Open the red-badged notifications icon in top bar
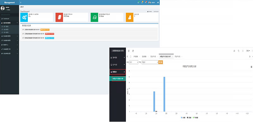The height and width of the screenshot is (122, 253). click(146, 3)
